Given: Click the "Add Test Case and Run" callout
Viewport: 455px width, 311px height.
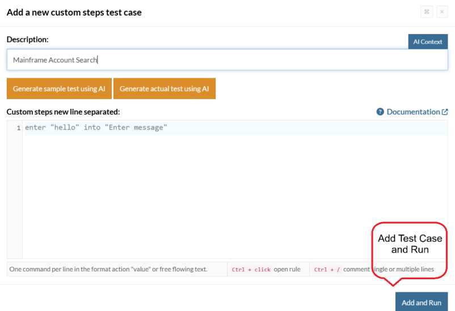Looking at the screenshot, I should click(410, 244).
